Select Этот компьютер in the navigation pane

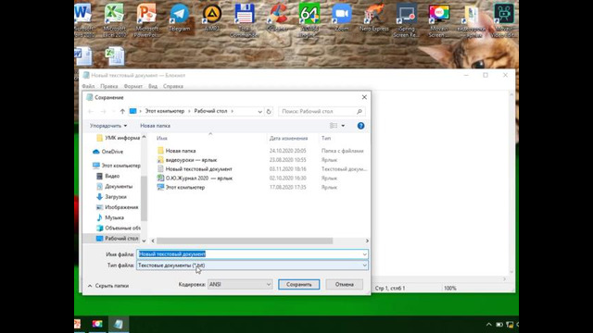tap(117, 166)
